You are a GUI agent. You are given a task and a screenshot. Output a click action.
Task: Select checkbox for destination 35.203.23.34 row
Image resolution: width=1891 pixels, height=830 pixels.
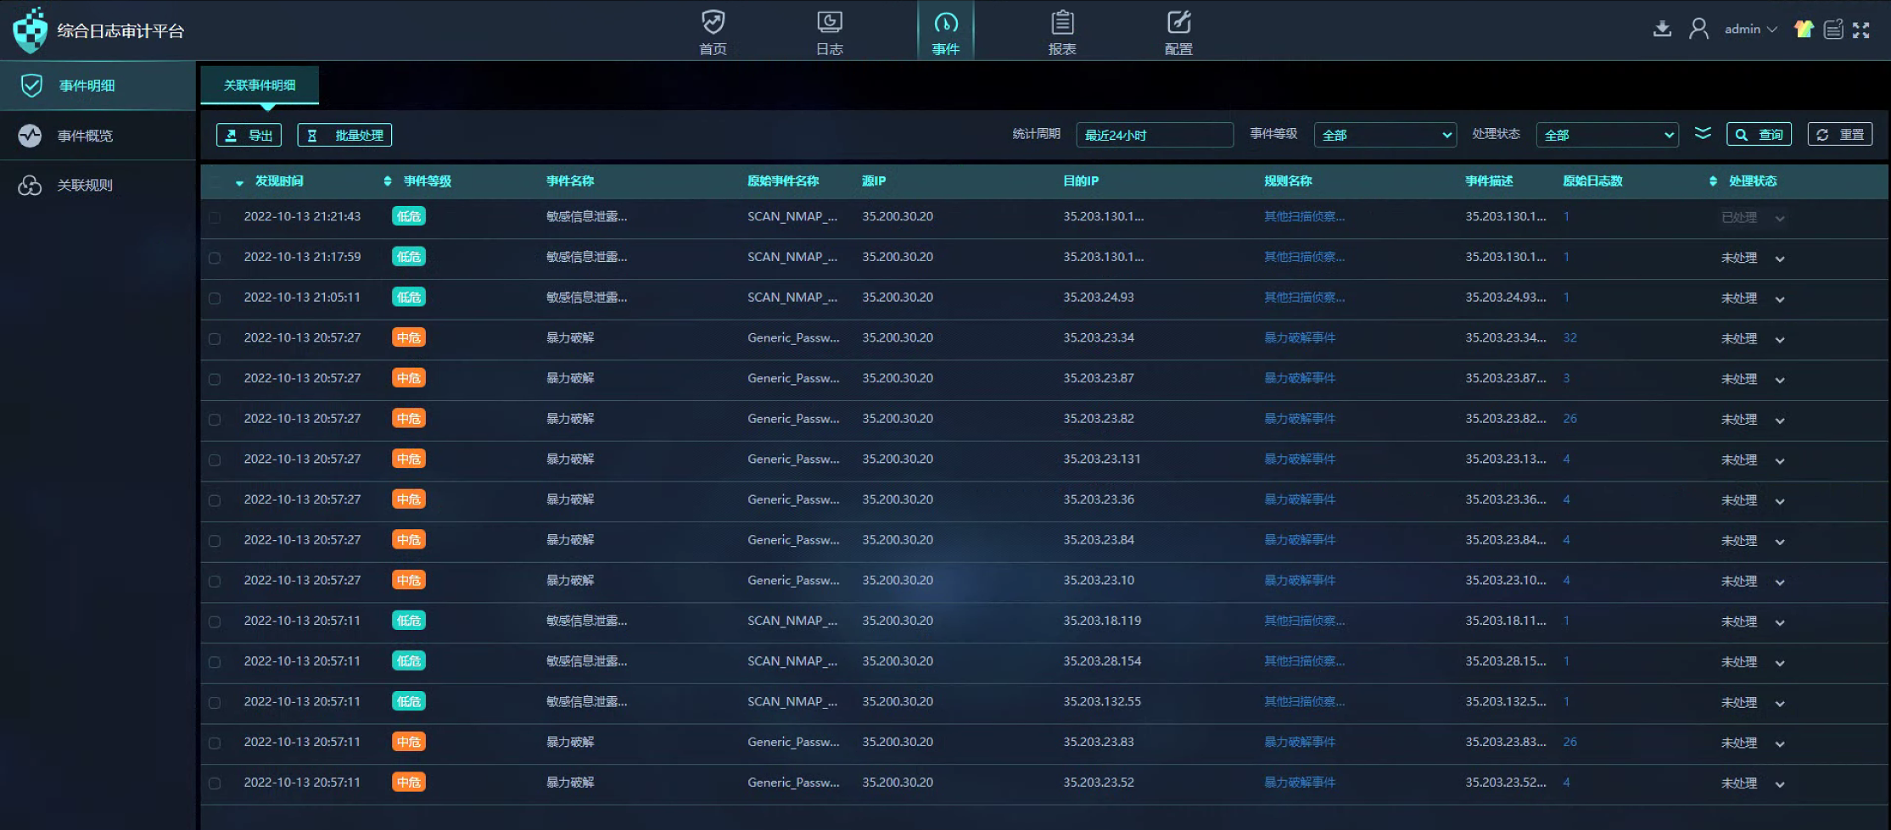[215, 339]
